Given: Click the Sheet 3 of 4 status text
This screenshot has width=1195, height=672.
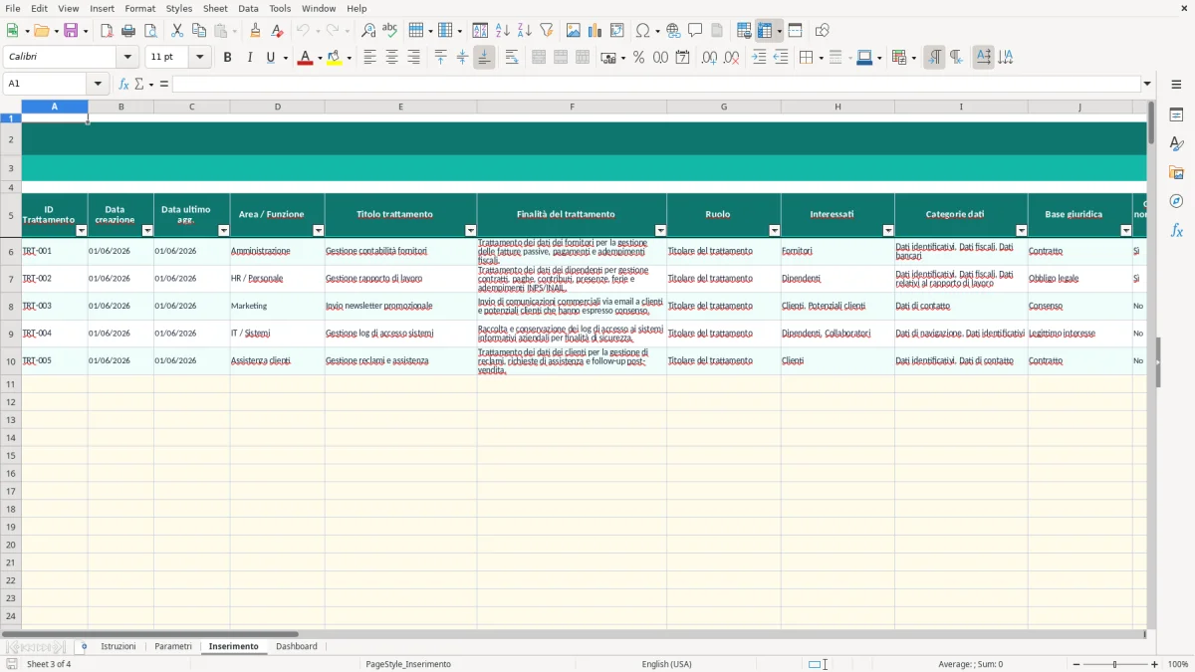Looking at the screenshot, I should pyautogui.click(x=49, y=664).
